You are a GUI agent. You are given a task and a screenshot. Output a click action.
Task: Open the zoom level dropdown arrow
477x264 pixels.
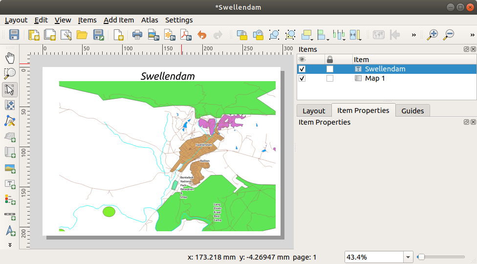point(408,257)
